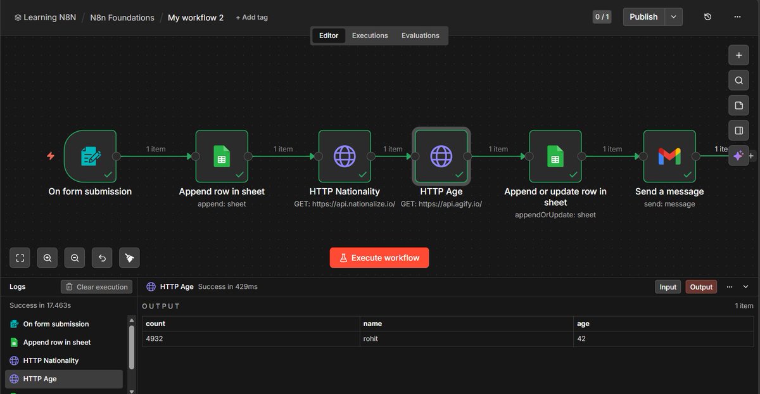
Task: Click the send: message subtitle
Action: coord(669,204)
